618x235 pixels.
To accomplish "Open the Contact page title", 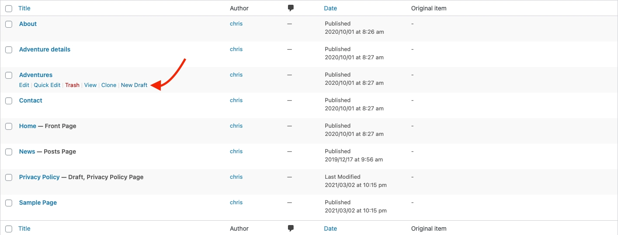I will tap(31, 100).
